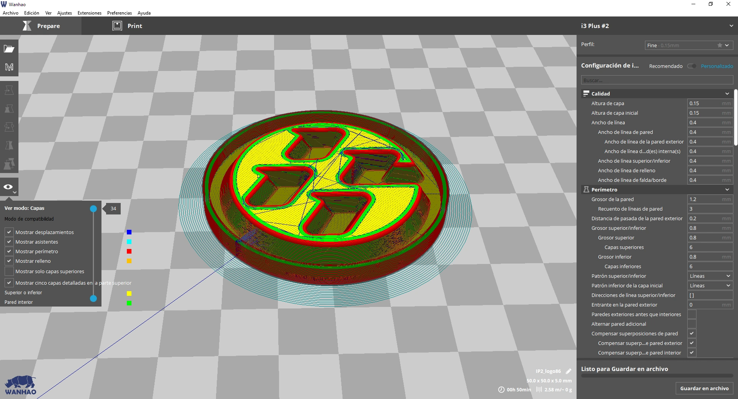Click the lower layer slider handle
The width and height of the screenshot is (738, 399).
tap(93, 298)
